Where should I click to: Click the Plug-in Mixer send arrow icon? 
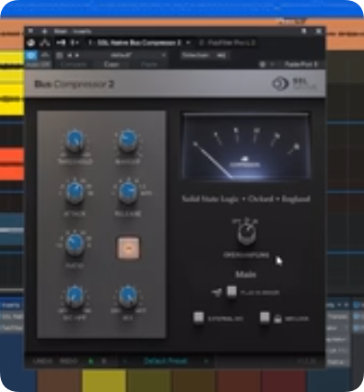coord(217,292)
